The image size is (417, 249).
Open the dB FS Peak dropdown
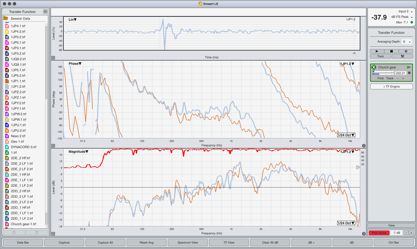coord(402,17)
